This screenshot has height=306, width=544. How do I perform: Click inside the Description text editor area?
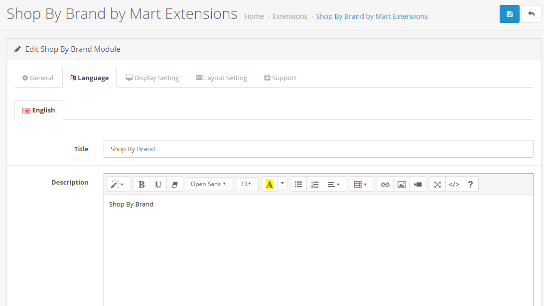point(318,250)
